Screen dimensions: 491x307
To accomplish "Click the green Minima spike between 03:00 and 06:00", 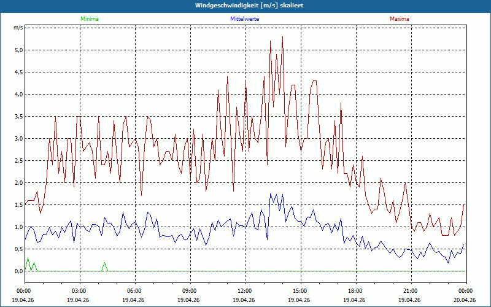I will tap(105, 264).
